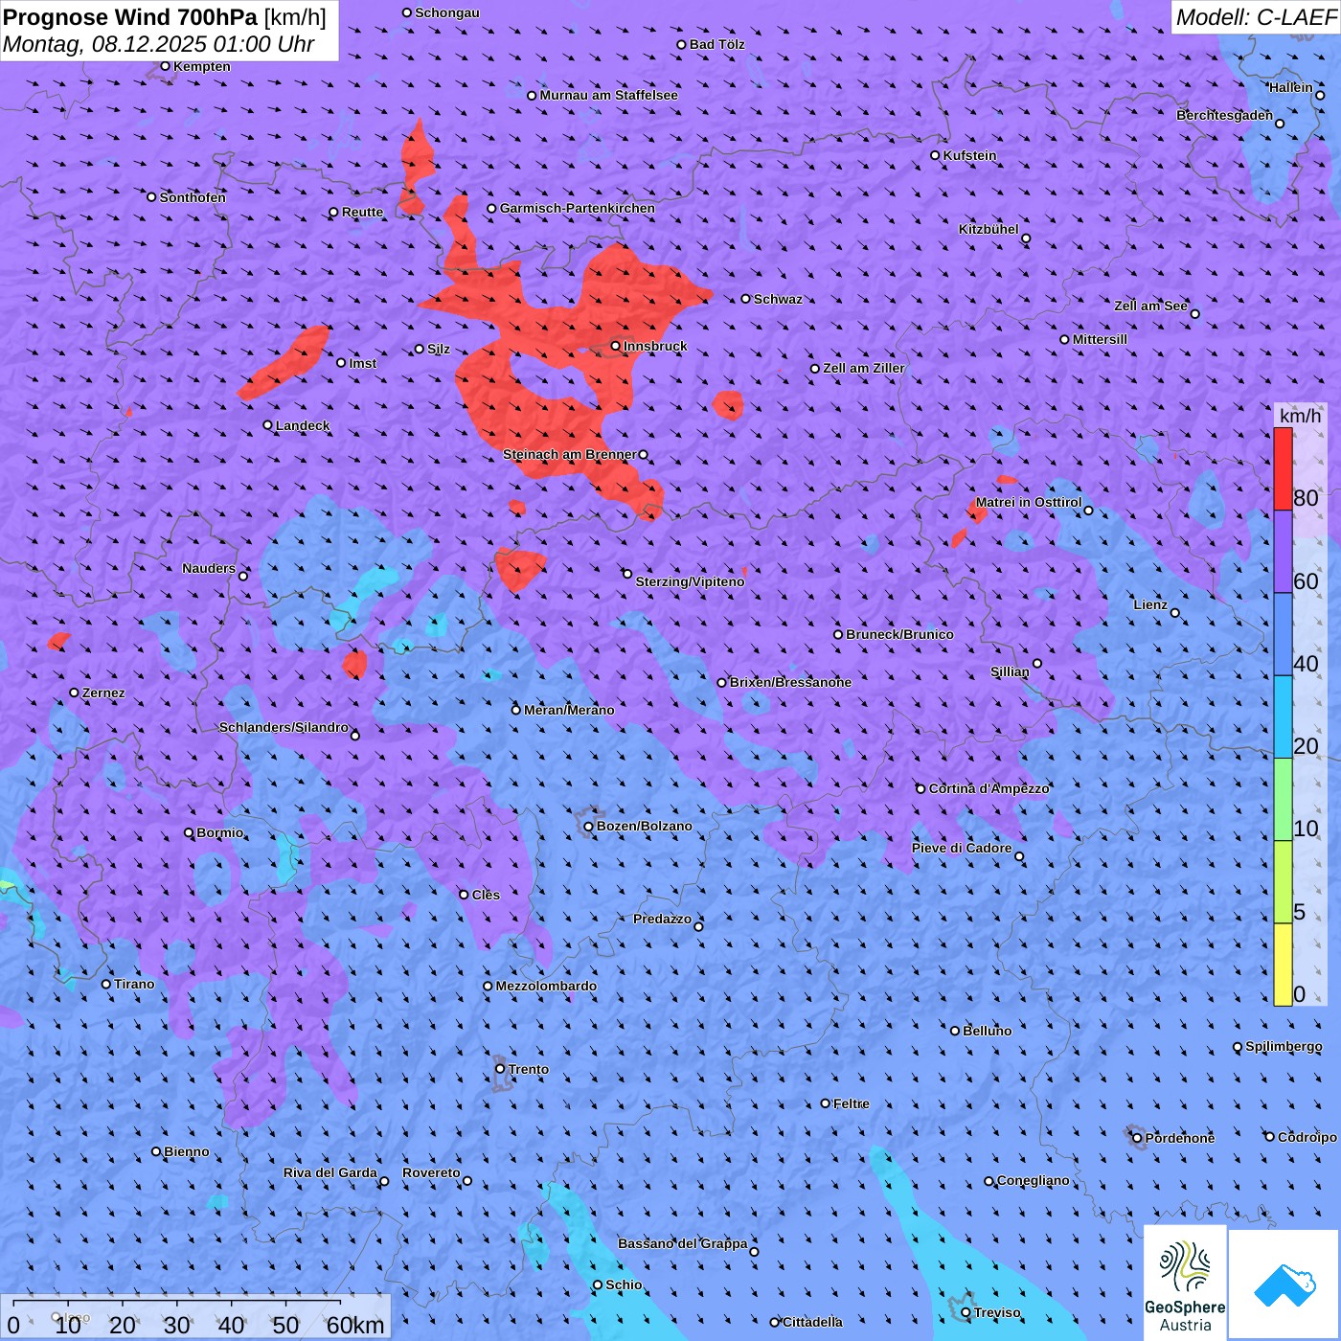The image size is (1341, 1341).
Task: Click the Meran/Merano label
Action: 569,710
